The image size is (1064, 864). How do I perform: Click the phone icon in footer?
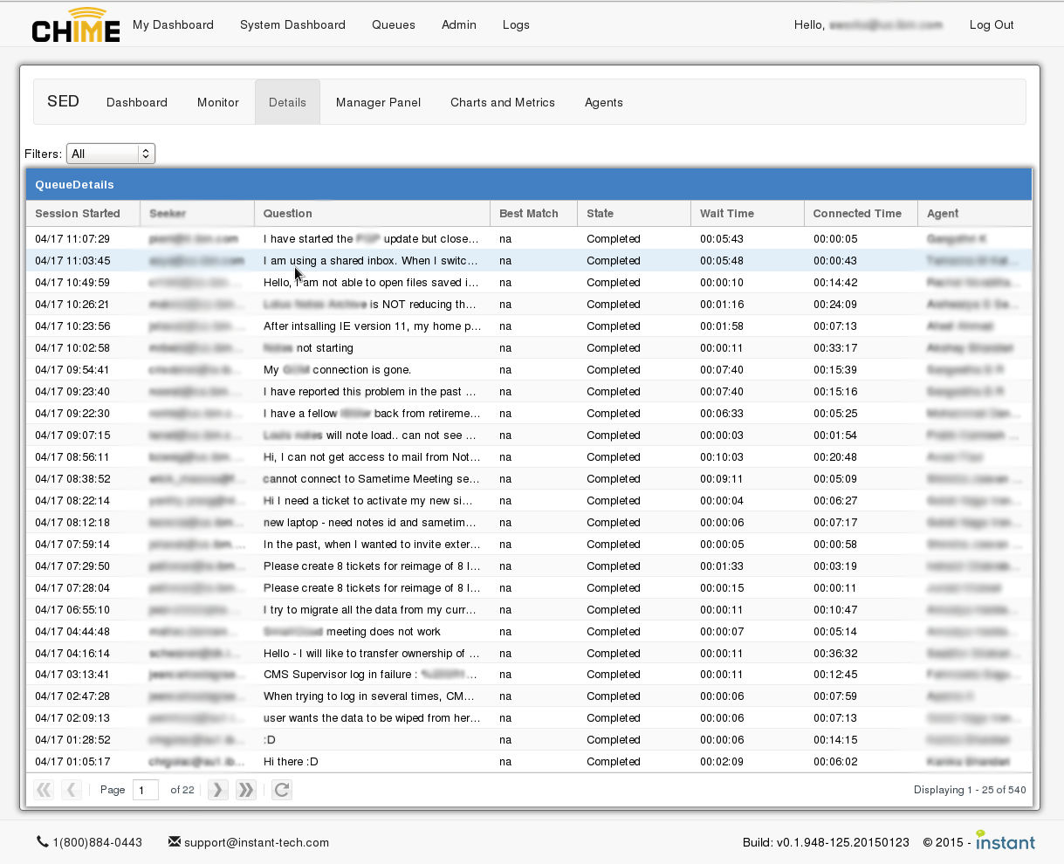click(43, 842)
